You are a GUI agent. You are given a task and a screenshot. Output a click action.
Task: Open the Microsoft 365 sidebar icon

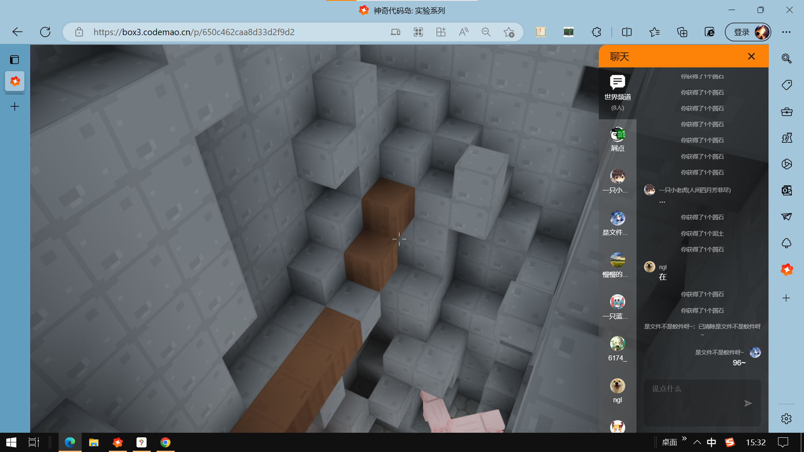point(786,164)
